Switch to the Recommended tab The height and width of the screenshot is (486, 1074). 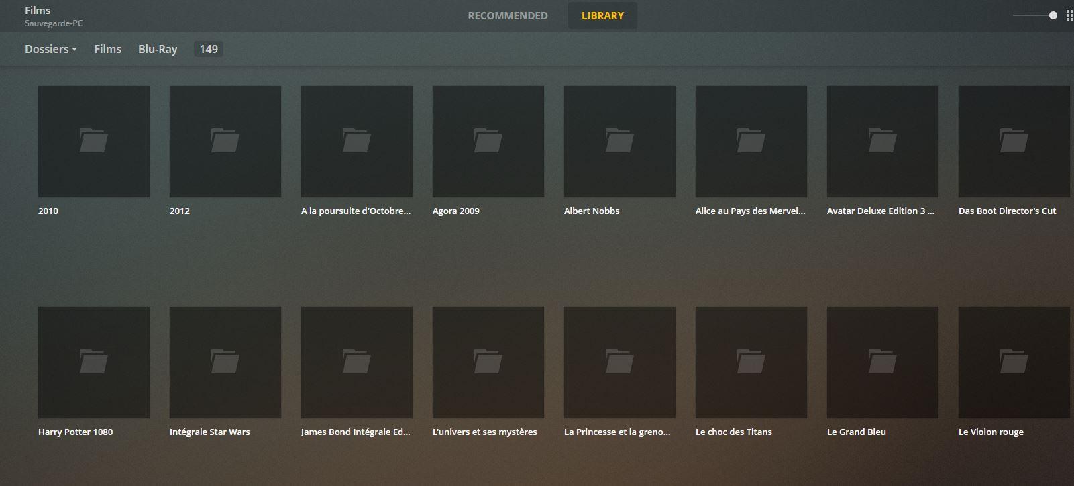[507, 16]
